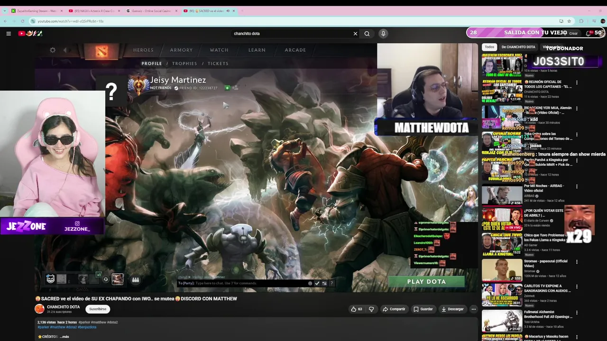Click the Dota back arrow next to the gear
This screenshot has width=607, height=341.
[x=65, y=50]
